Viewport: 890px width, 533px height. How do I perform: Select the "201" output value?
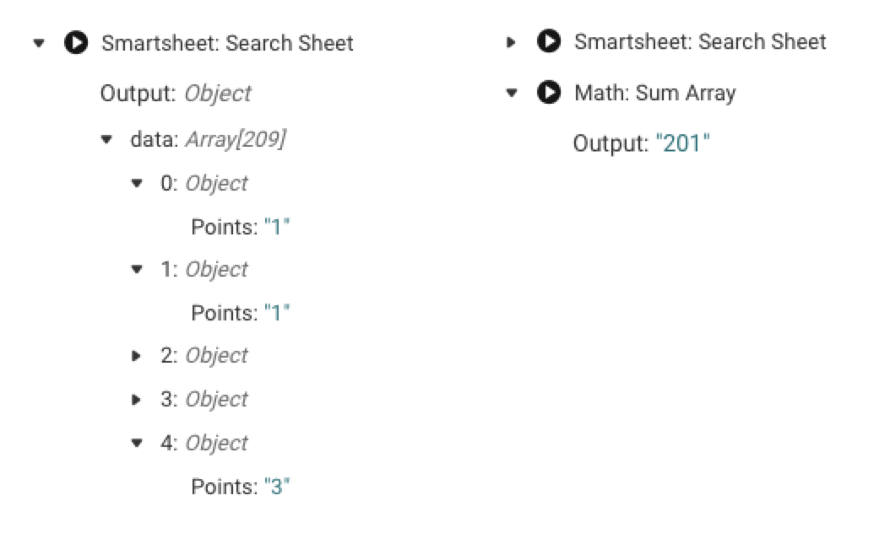[x=682, y=143]
